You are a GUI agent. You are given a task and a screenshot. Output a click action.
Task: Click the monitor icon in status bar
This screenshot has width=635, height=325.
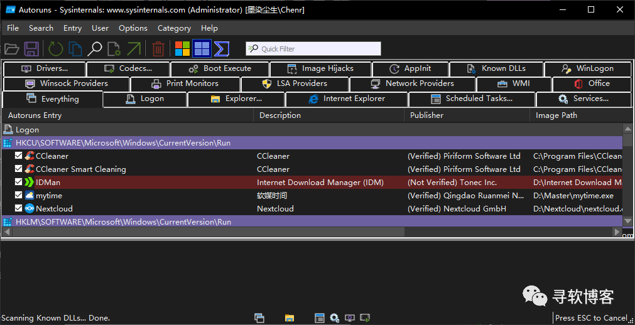point(350,317)
